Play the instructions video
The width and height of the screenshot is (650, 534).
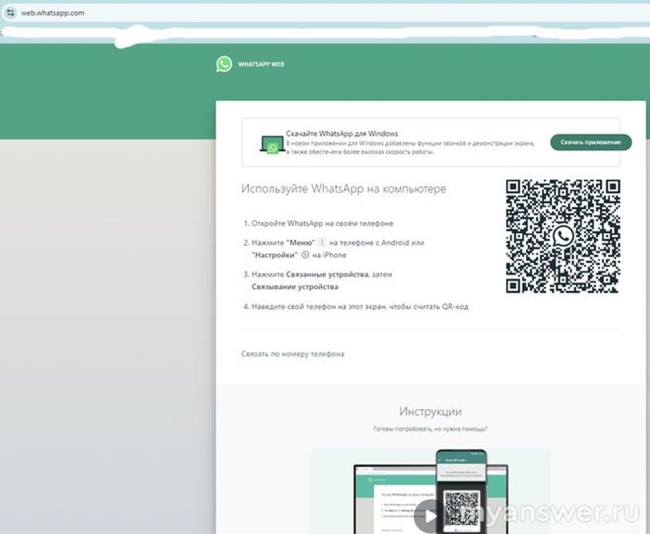pyautogui.click(x=426, y=515)
